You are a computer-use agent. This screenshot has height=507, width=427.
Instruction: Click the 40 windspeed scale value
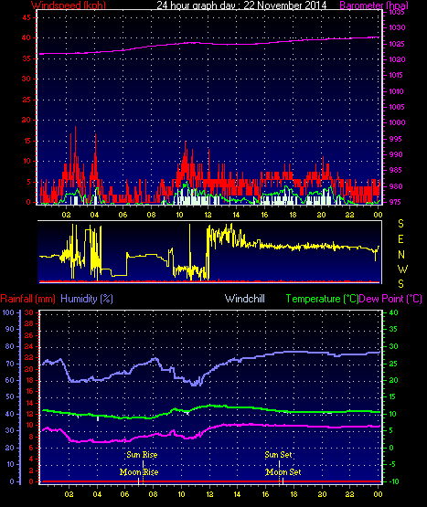click(27, 37)
